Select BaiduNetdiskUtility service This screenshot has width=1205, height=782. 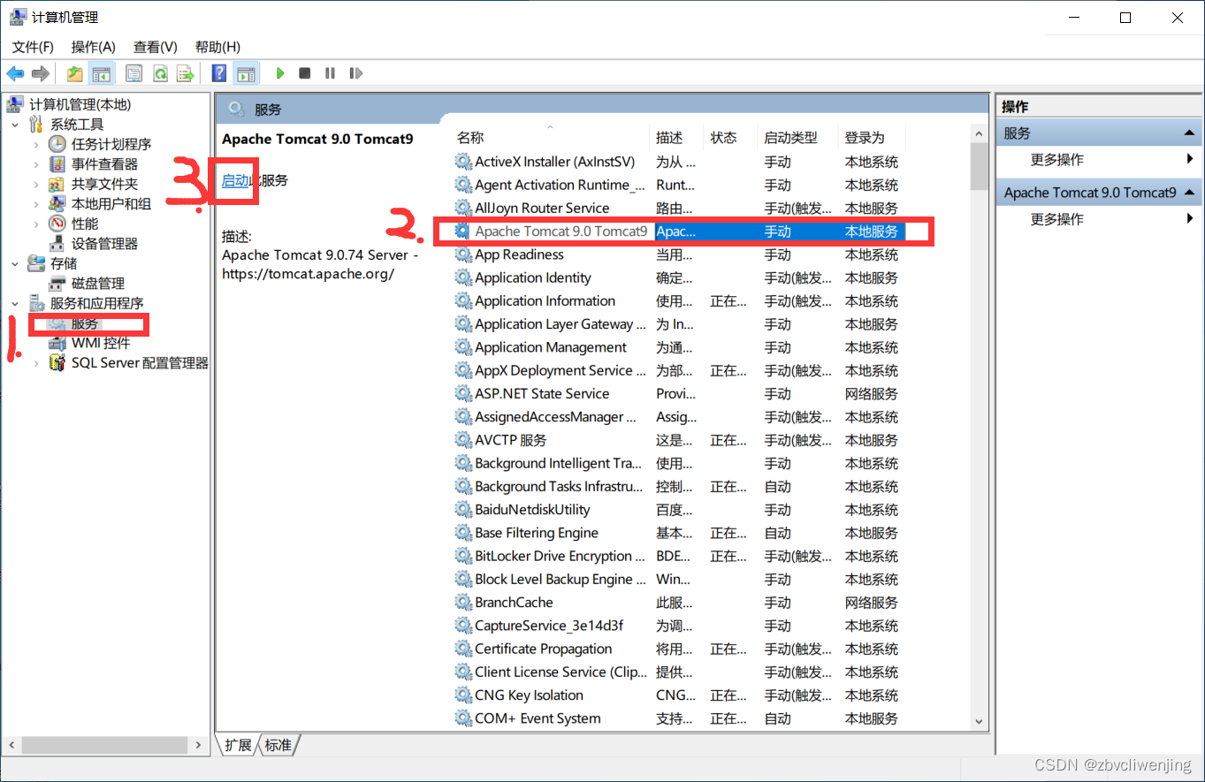[678, 510]
